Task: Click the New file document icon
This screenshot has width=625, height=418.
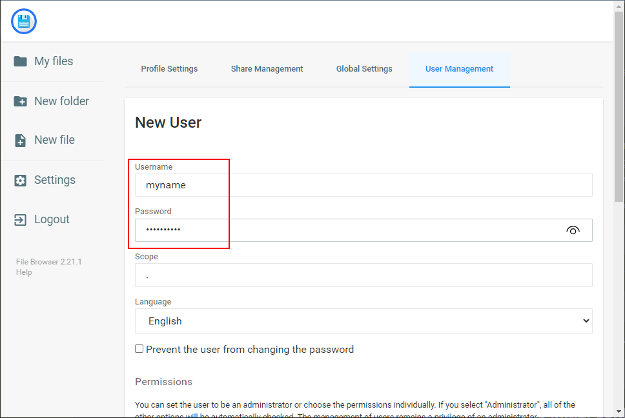Action: 21,141
